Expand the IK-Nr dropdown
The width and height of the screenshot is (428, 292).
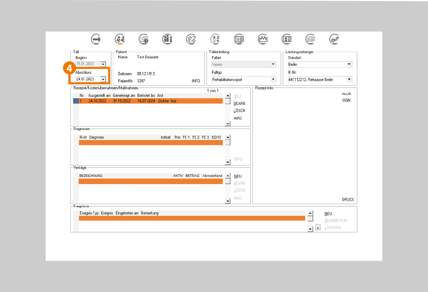(349, 80)
